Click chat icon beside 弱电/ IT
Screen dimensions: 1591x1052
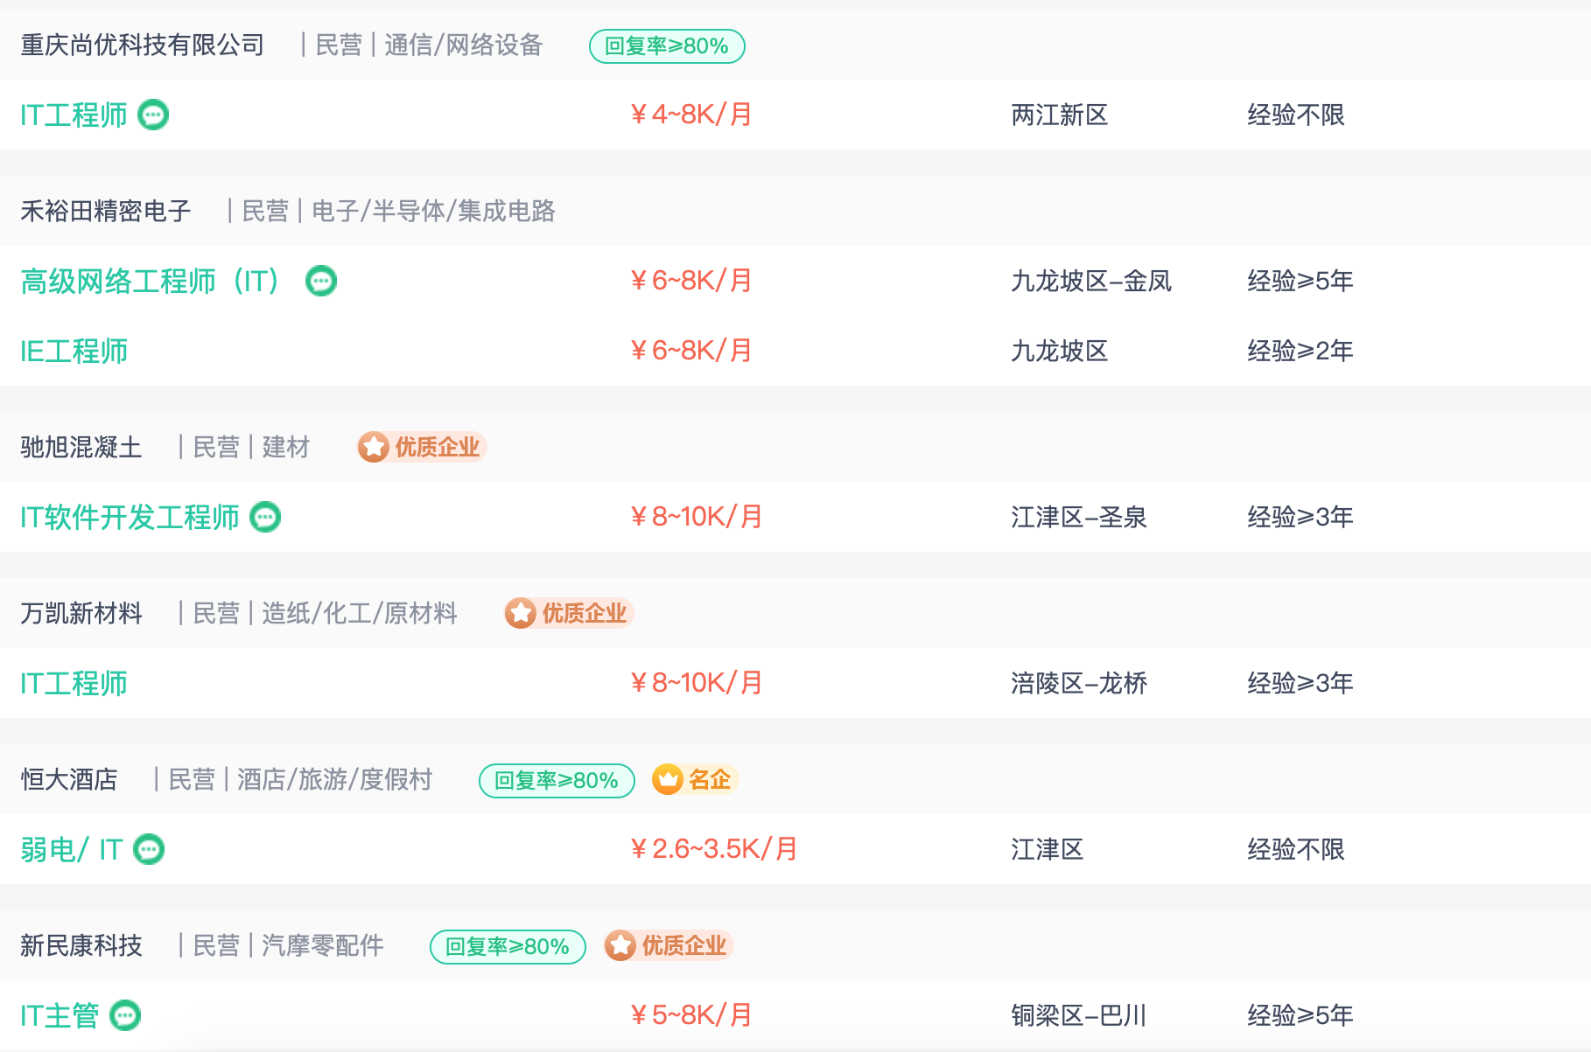pos(149,849)
